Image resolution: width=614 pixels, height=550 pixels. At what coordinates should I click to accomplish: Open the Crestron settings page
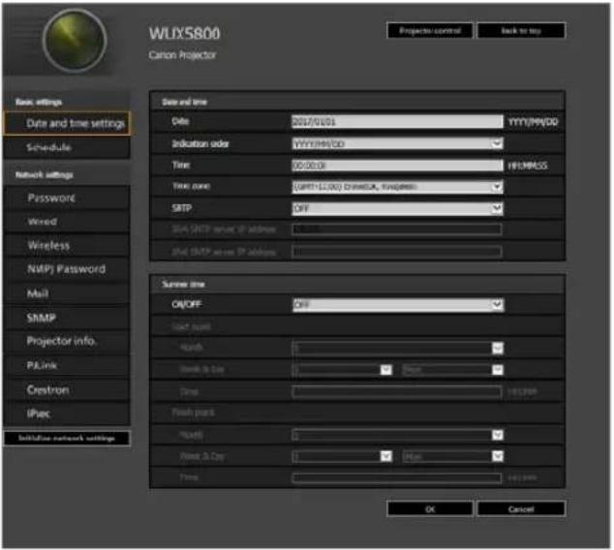(67, 390)
